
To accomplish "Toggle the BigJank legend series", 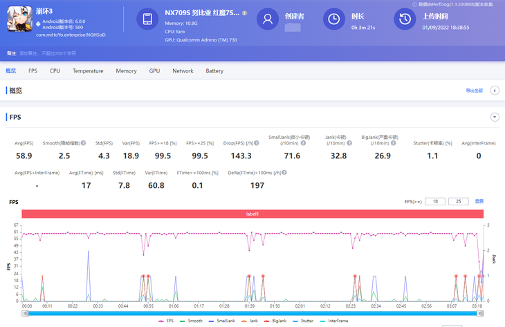I will 275,321.
